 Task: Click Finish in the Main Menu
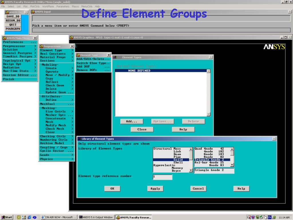20,79
